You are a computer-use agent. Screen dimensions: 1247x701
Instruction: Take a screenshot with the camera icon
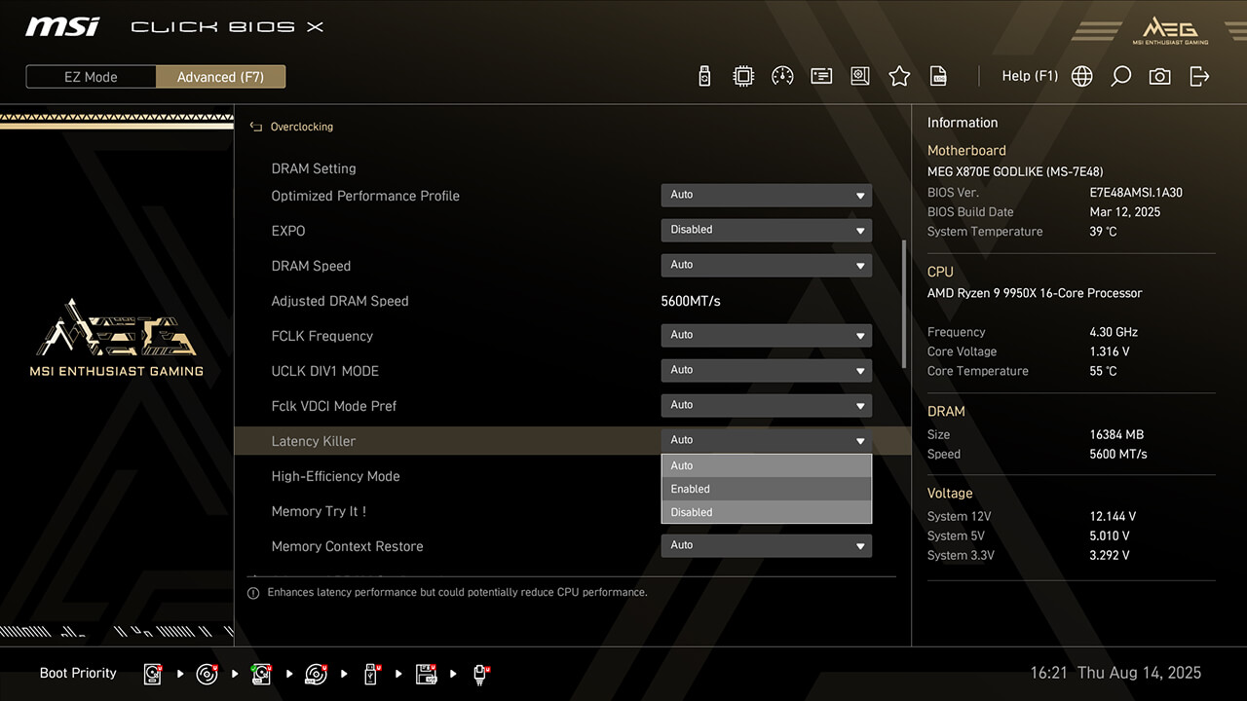point(1159,76)
